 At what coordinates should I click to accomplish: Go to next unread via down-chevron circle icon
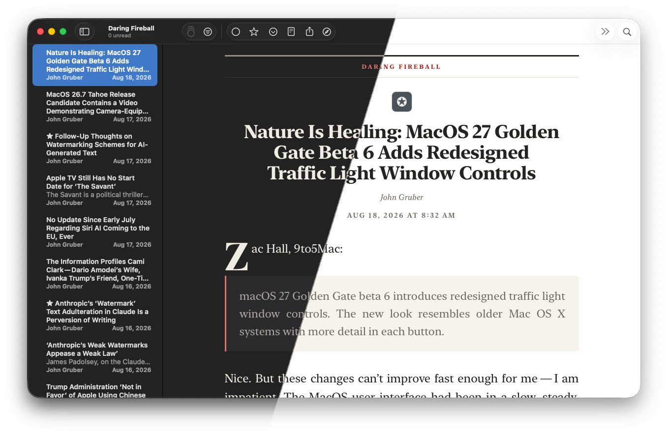click(273, 31)
